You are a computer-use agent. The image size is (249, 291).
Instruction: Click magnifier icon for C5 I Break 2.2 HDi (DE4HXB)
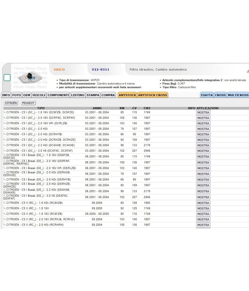(4, 190)
